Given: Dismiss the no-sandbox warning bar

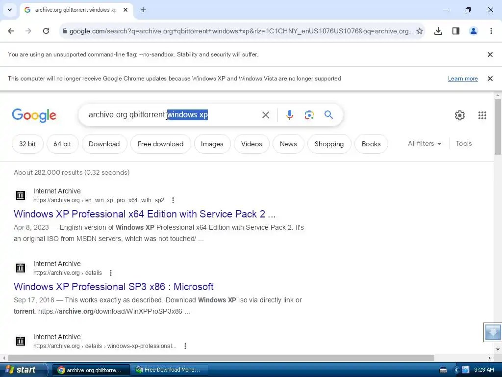Looking at the screenshot, I should pyautogui.click(x=490, y=54).
